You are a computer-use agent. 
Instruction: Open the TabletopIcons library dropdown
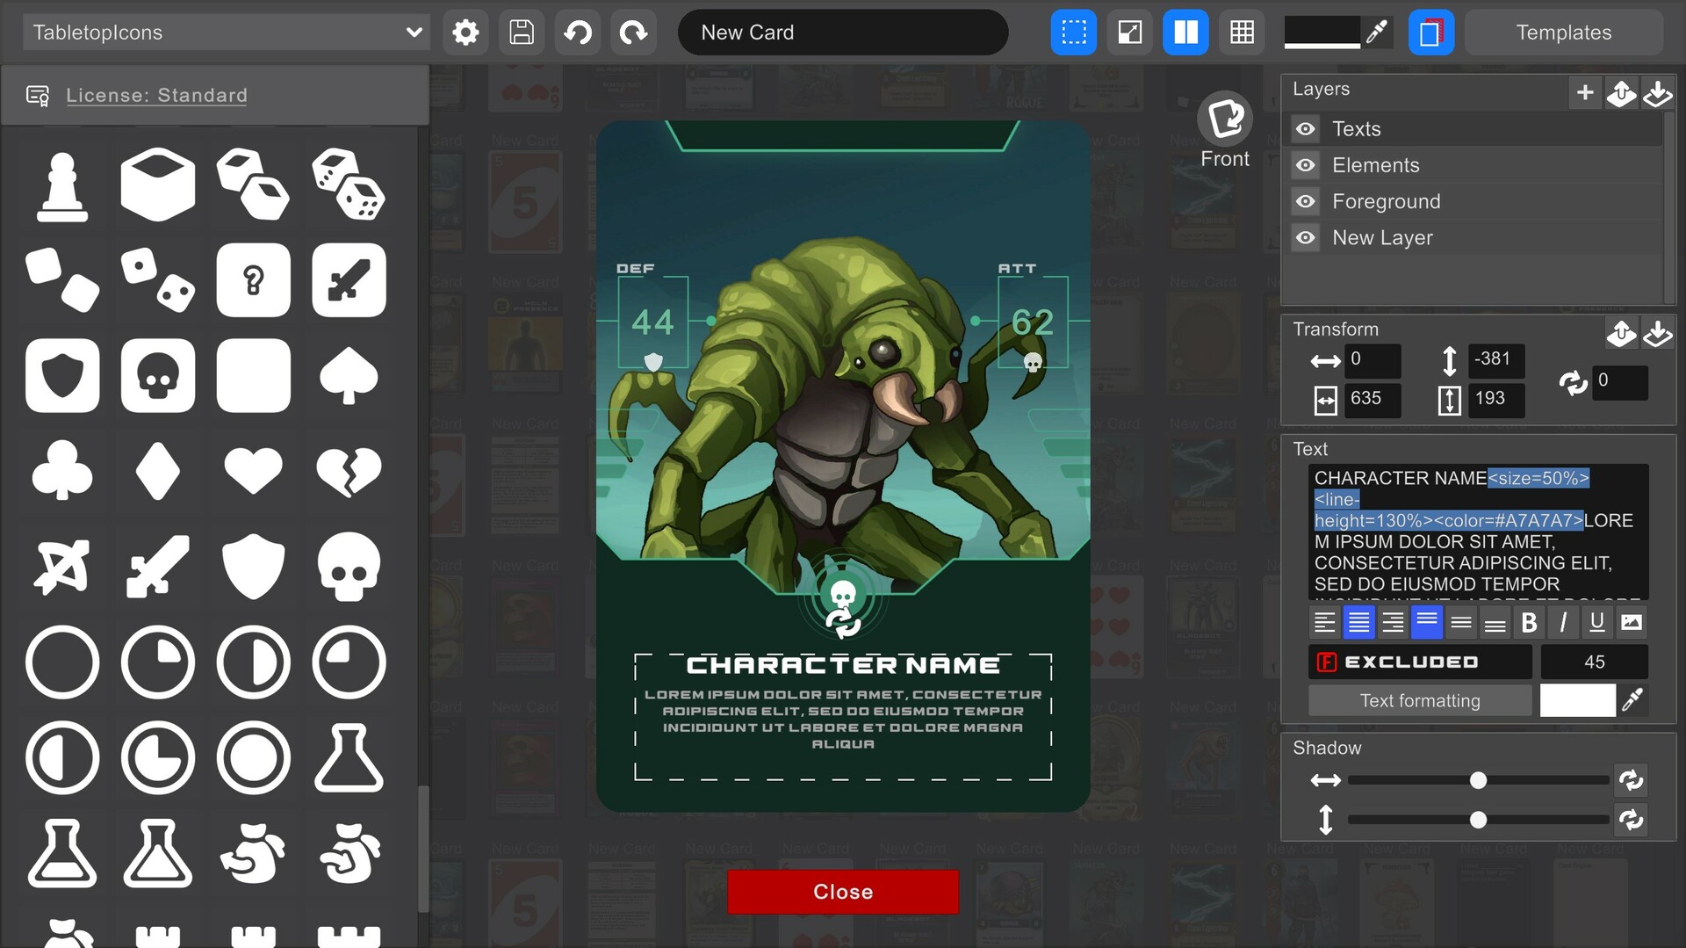click(226, 33)
